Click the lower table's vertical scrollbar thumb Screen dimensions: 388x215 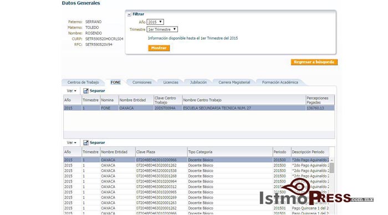[x=331, y=168]
